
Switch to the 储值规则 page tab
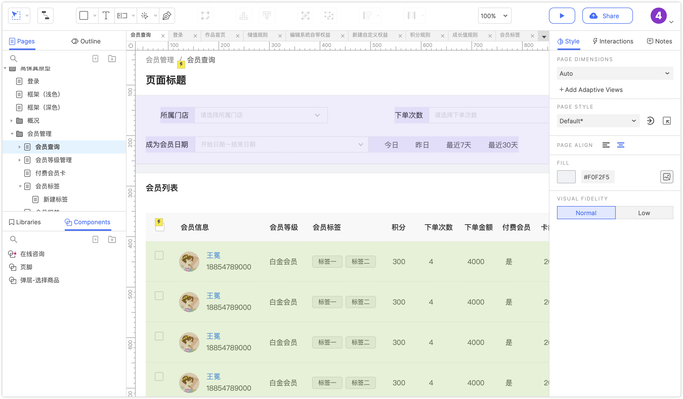click(258, 35)
